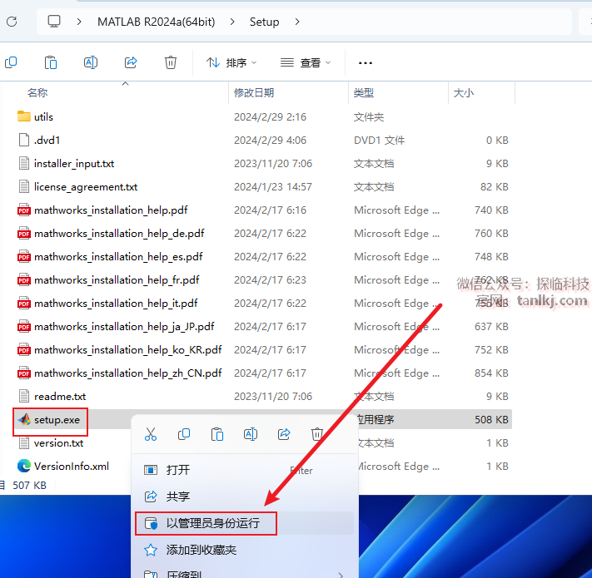Screen dimensions: 592x578
Task: Click the 507 KB status bar text
Action: (29, 485)
